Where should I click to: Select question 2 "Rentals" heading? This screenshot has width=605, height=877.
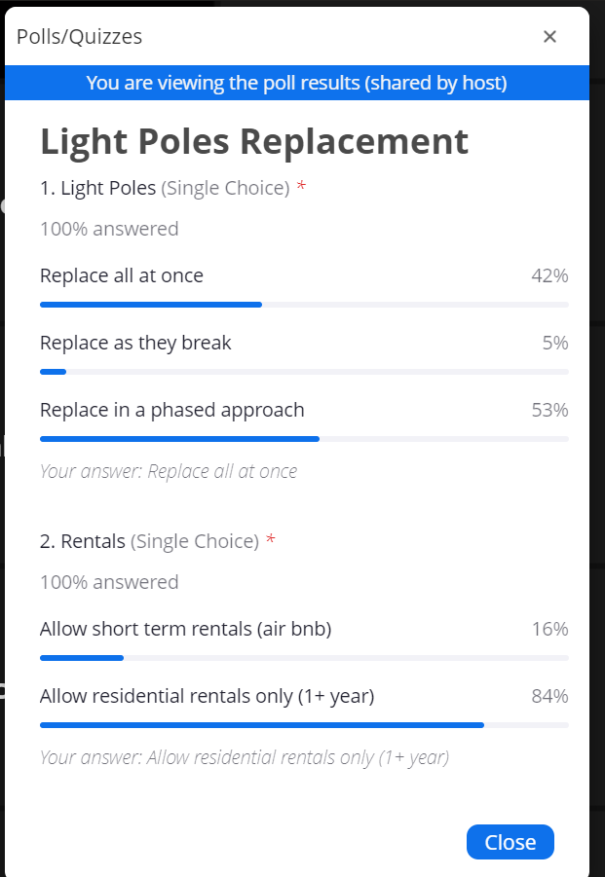[x=83, y=541]
